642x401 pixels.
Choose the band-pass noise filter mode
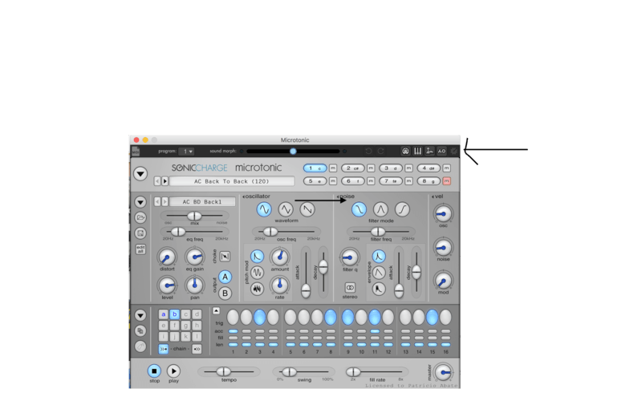pyautogui.click(x=380, y=209)
